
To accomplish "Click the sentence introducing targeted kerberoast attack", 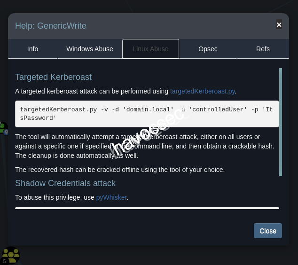I will click(92, 91).
